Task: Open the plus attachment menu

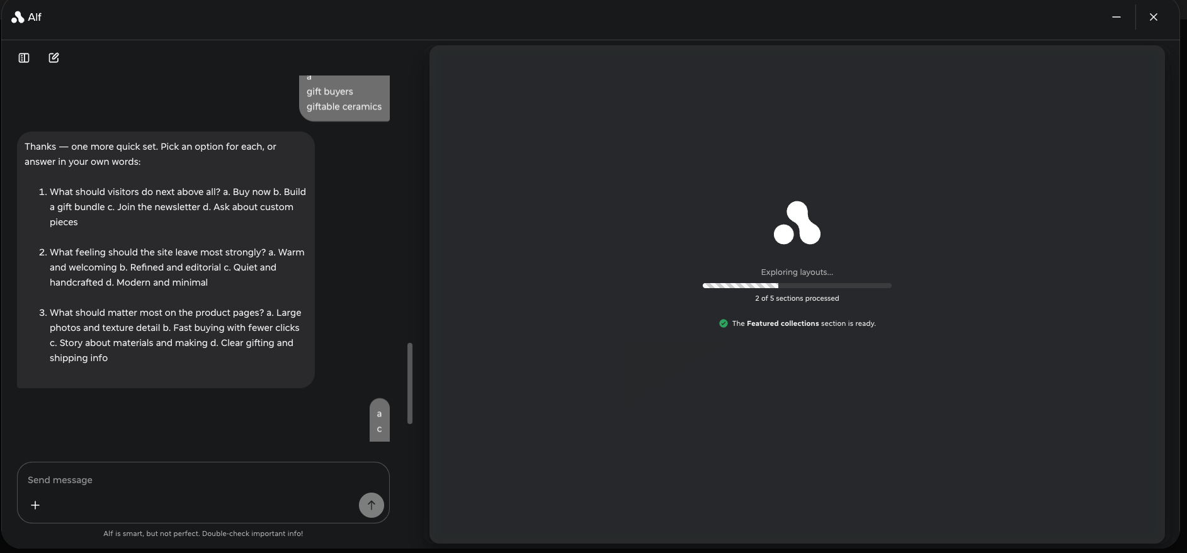Action: click(x=35, y=505)
